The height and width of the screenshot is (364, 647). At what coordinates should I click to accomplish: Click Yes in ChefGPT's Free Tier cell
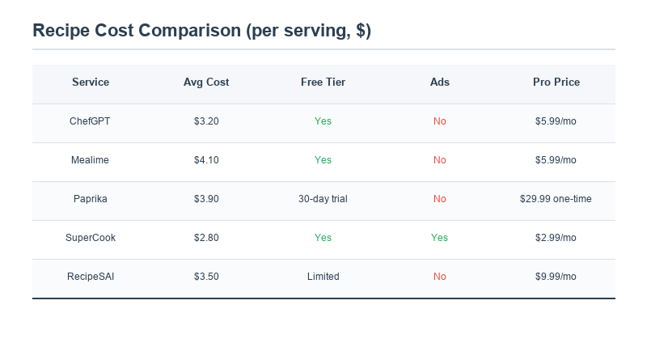[323, 121]
